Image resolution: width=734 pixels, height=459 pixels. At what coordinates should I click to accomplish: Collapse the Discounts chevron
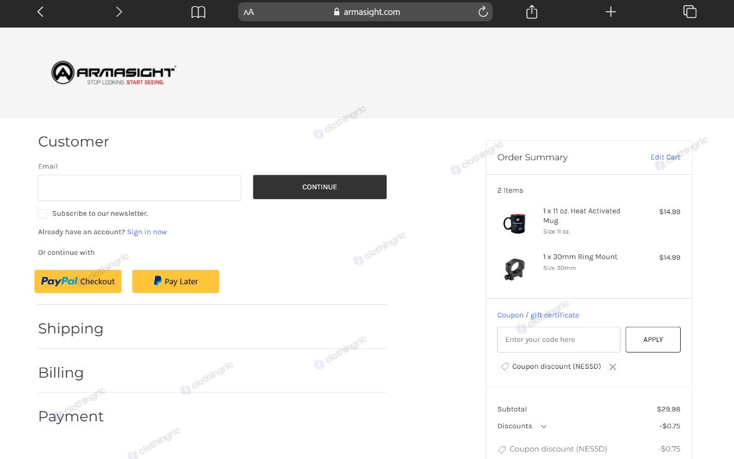[543, 426]
